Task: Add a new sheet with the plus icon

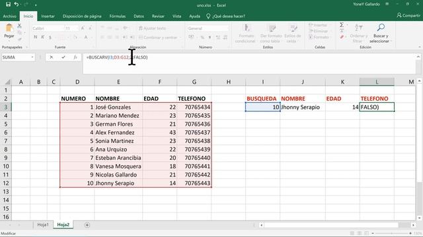Action: pos(87,225)
